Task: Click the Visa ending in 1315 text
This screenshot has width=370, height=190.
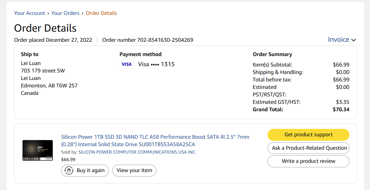Action: coord(156,64)
